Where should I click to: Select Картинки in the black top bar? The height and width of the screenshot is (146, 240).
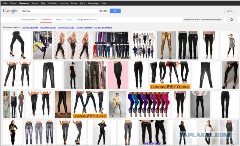point(24,3)
